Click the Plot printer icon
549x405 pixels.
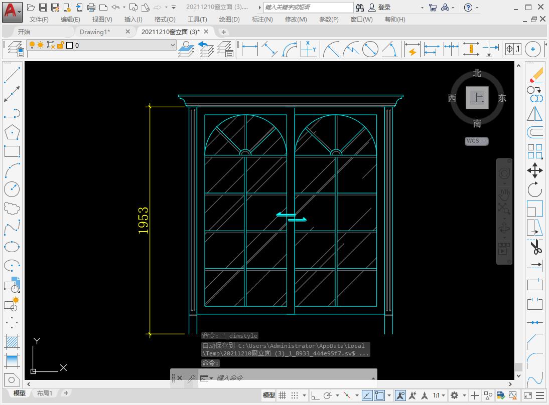(x=91, y=8)
